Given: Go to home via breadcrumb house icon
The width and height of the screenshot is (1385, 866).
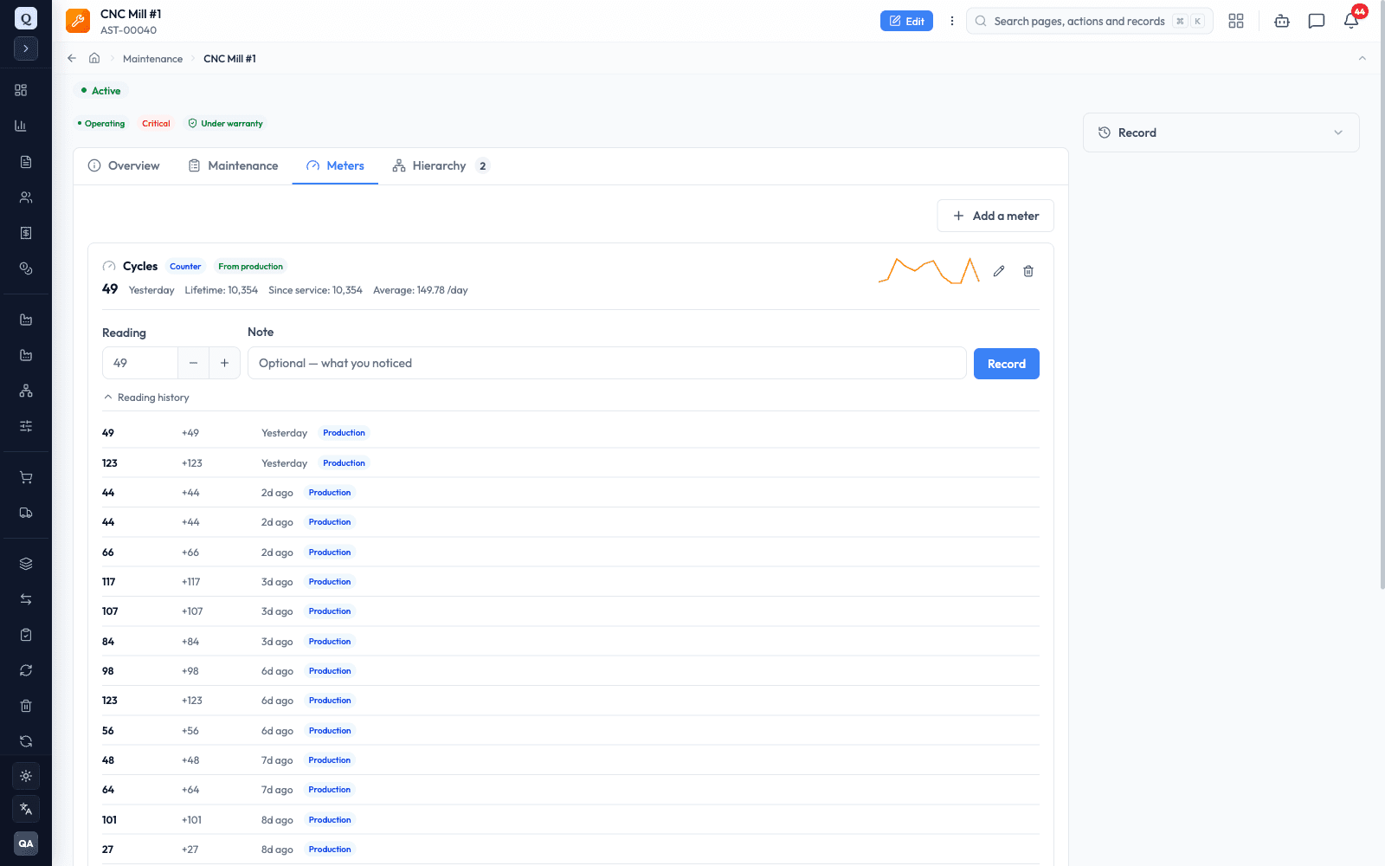Looking at the screenshot, I should point(94,58).
